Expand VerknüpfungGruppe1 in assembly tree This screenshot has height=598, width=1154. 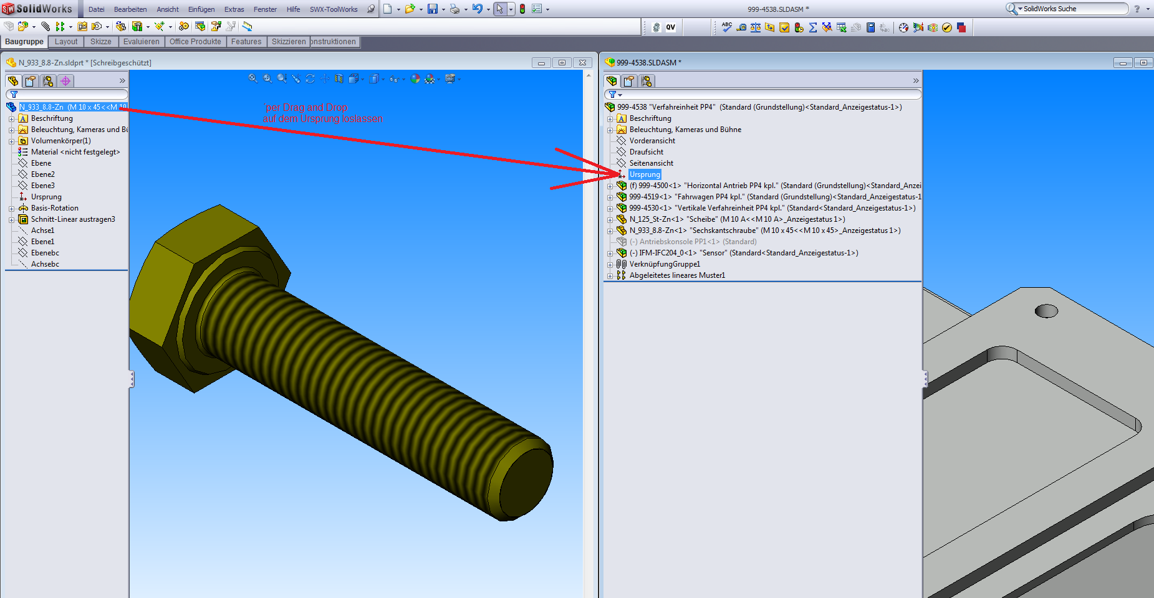(610, 264)
